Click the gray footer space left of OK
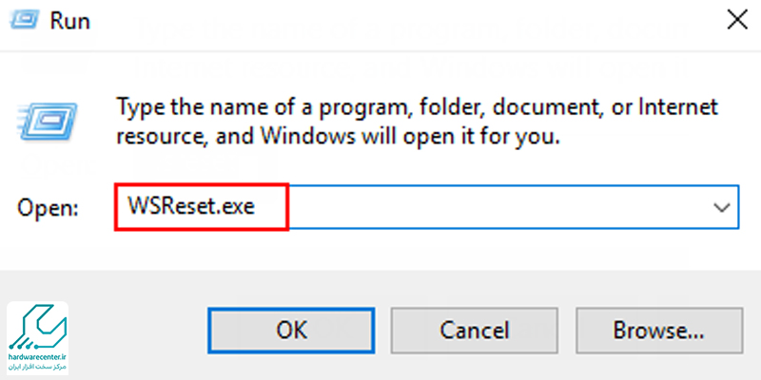Image resolution: width=761 pixels, height=380 pixels. [x=138, y=330]
